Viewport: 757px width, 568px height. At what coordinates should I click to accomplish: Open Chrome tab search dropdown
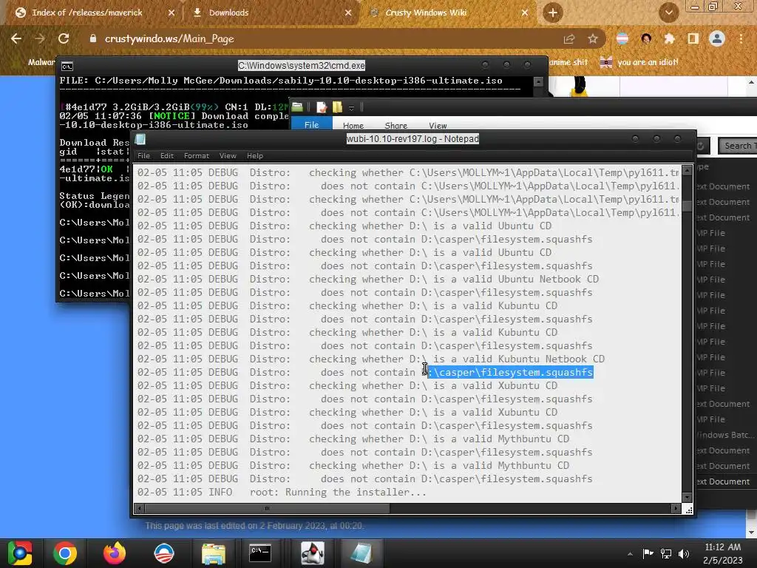pyautogui.click(x=668, y=13)
